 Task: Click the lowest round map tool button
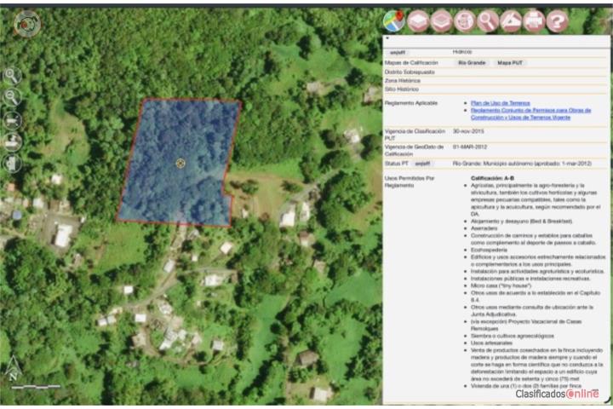tap(12, 164)
